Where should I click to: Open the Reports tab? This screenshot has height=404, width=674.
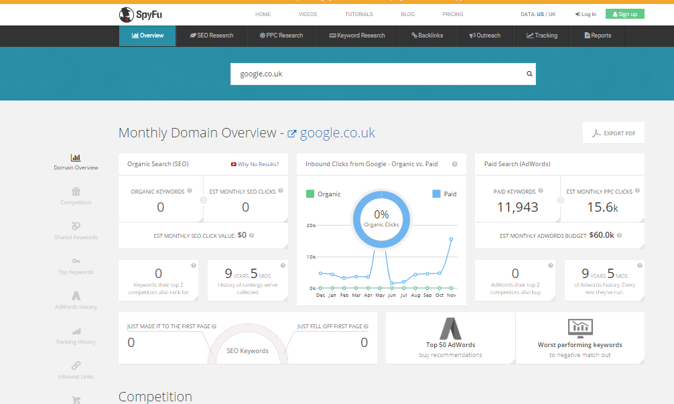[x=598, y=36]
